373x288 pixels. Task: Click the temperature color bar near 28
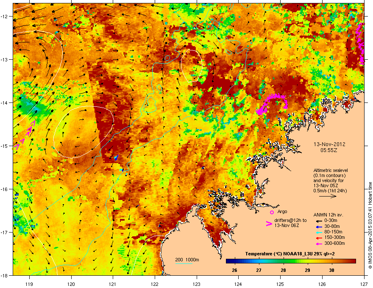pos(283,261)
